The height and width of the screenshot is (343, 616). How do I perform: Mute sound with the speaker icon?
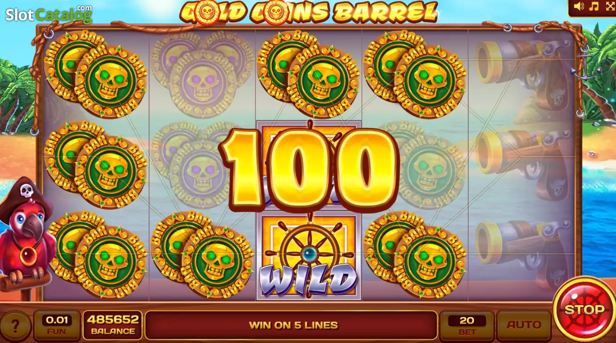(x=579, y=6)
